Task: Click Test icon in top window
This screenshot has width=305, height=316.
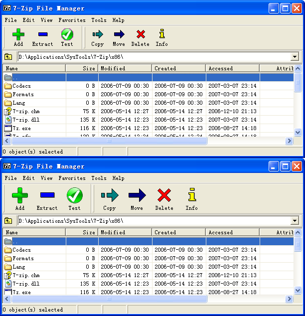Action: 67,34
